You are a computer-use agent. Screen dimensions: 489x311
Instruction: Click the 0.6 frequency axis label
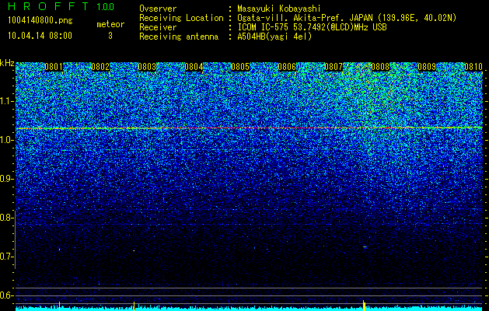[5, 295]
